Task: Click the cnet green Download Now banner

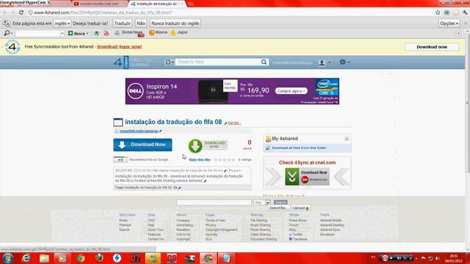Action: tap(307, 176)
